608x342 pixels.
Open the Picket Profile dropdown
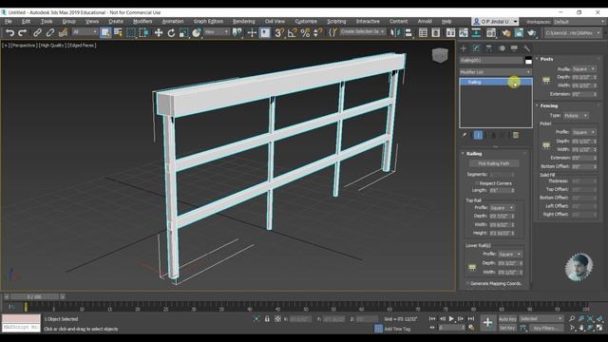click(584, 132)
